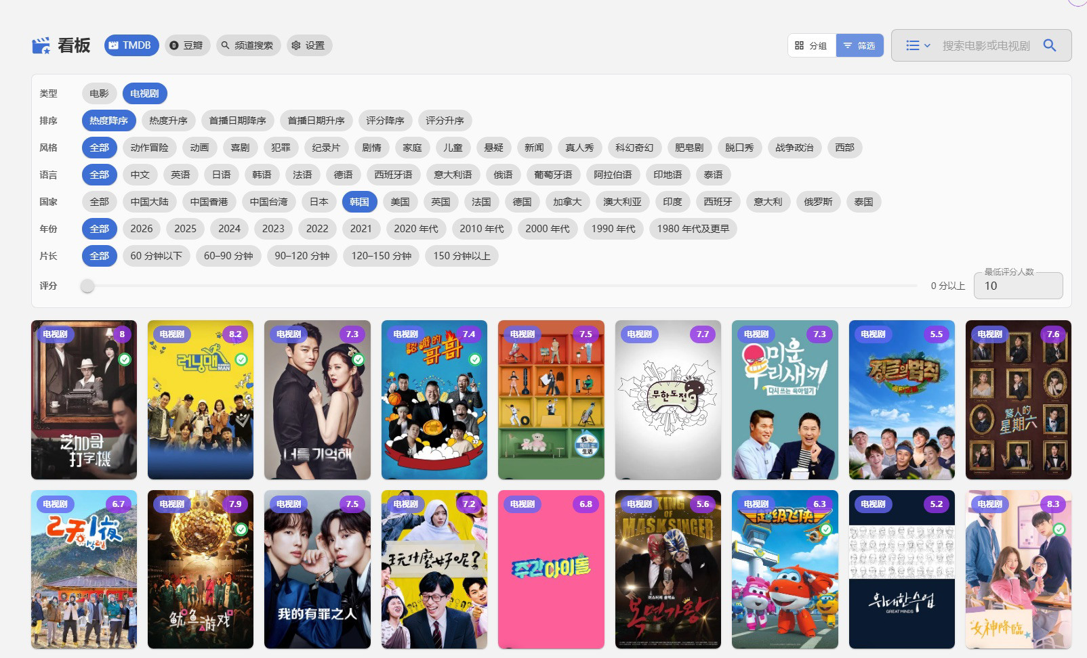Switch to the 豆瓣 source tab
The image size is (1087, 658).
(x=186, y=45)
